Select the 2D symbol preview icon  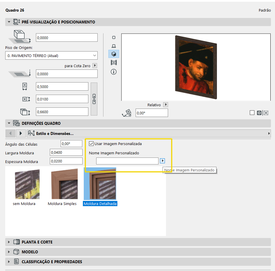(x=114, y=37)
